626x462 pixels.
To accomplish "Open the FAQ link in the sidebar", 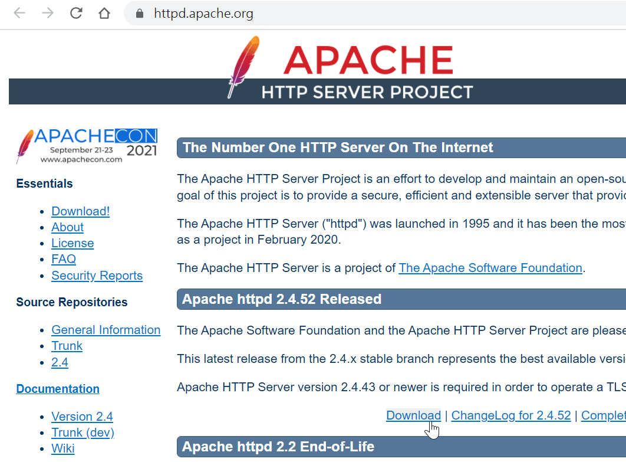I will click(x=64, y=259).
